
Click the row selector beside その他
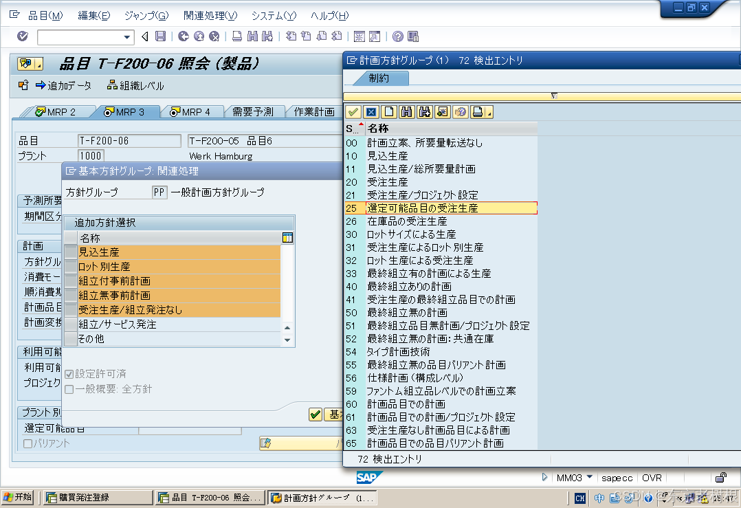[x=70, y=339]
